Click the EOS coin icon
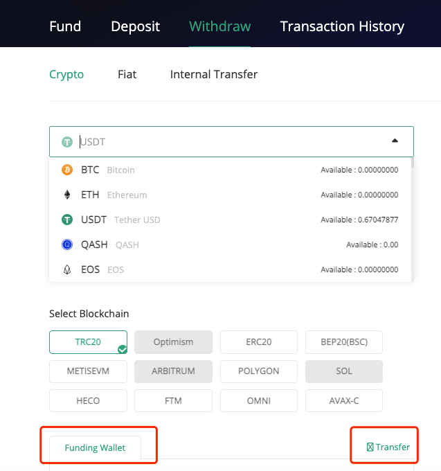The height and width of the screenshot is (471, 441). pos(67,269)
